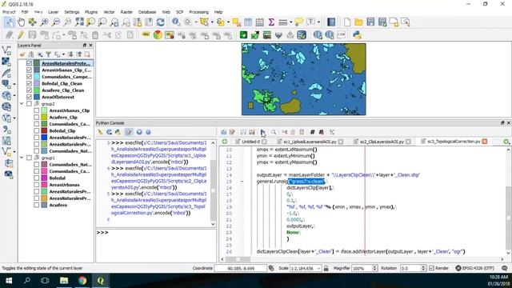Click the Zoom Out magnifier tool

(56, 22)
